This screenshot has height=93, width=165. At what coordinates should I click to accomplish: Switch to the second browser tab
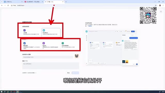[x=34, y=2]
